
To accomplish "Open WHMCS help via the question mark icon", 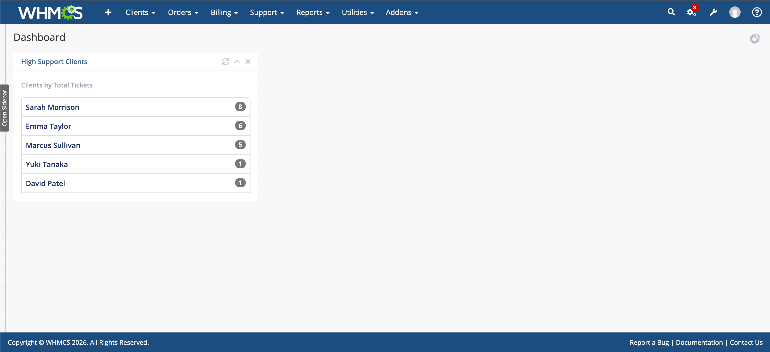I will click(757, 12).
